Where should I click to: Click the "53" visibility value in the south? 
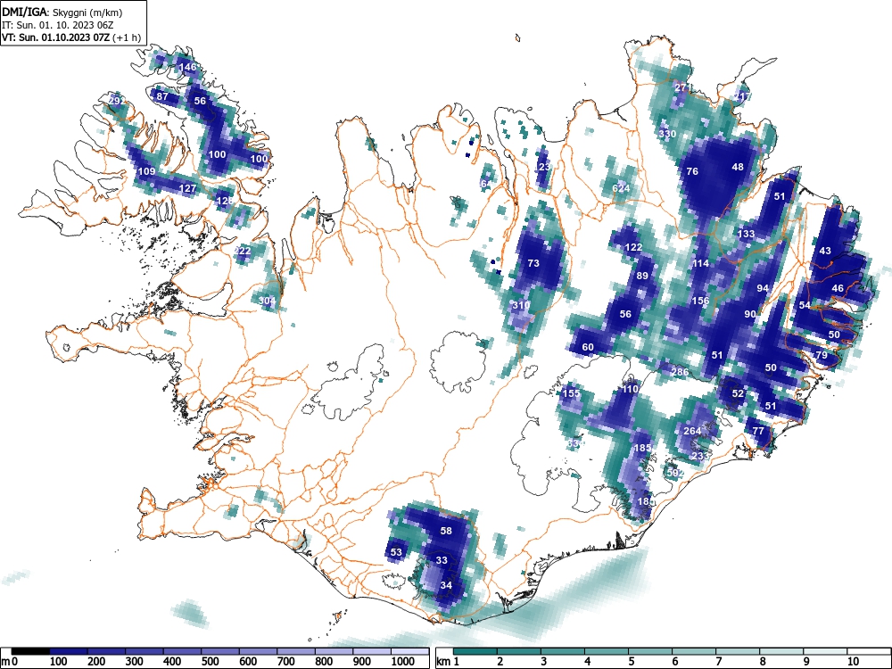[x=396, y=552]
